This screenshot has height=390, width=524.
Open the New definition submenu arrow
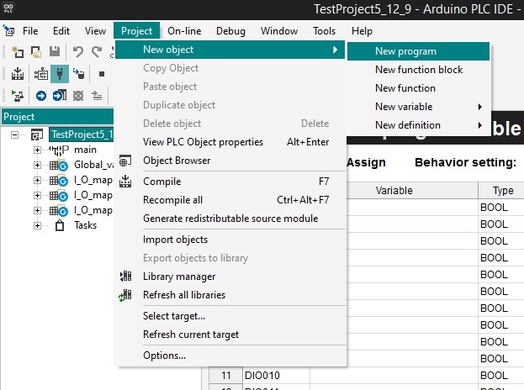point(480,125)
